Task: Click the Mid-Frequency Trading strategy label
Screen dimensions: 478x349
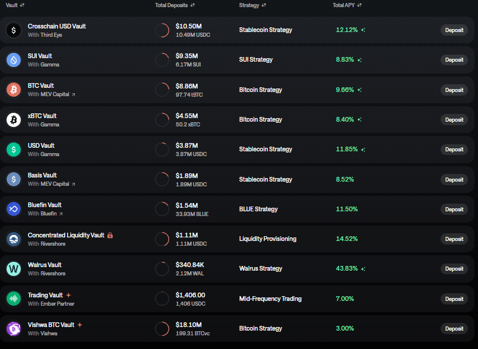Action: 270,299
